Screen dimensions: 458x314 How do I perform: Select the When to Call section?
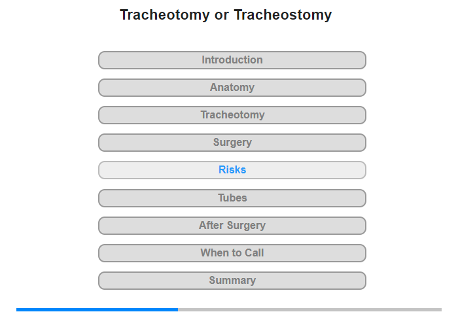[x=232, y=253]
